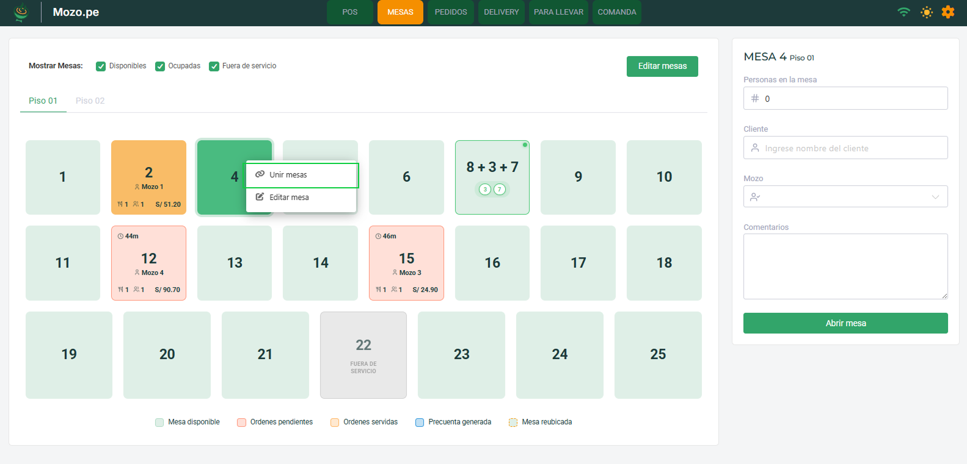The height and width of the screenshot is (464, 967).
Task: Toggle the Fuera de servicio checkbox
Action: pos(214,66)
